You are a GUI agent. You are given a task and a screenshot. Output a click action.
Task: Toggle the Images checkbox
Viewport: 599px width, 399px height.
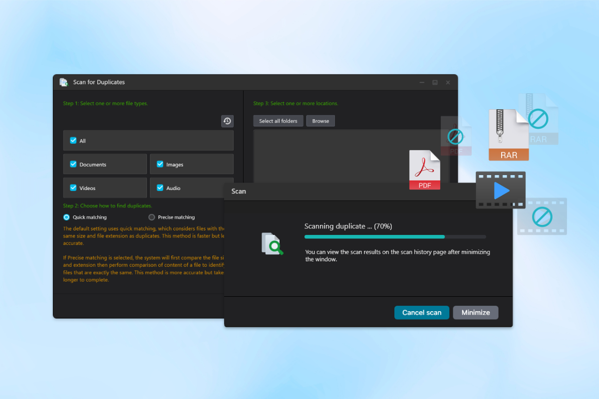[x=160, y=164]
